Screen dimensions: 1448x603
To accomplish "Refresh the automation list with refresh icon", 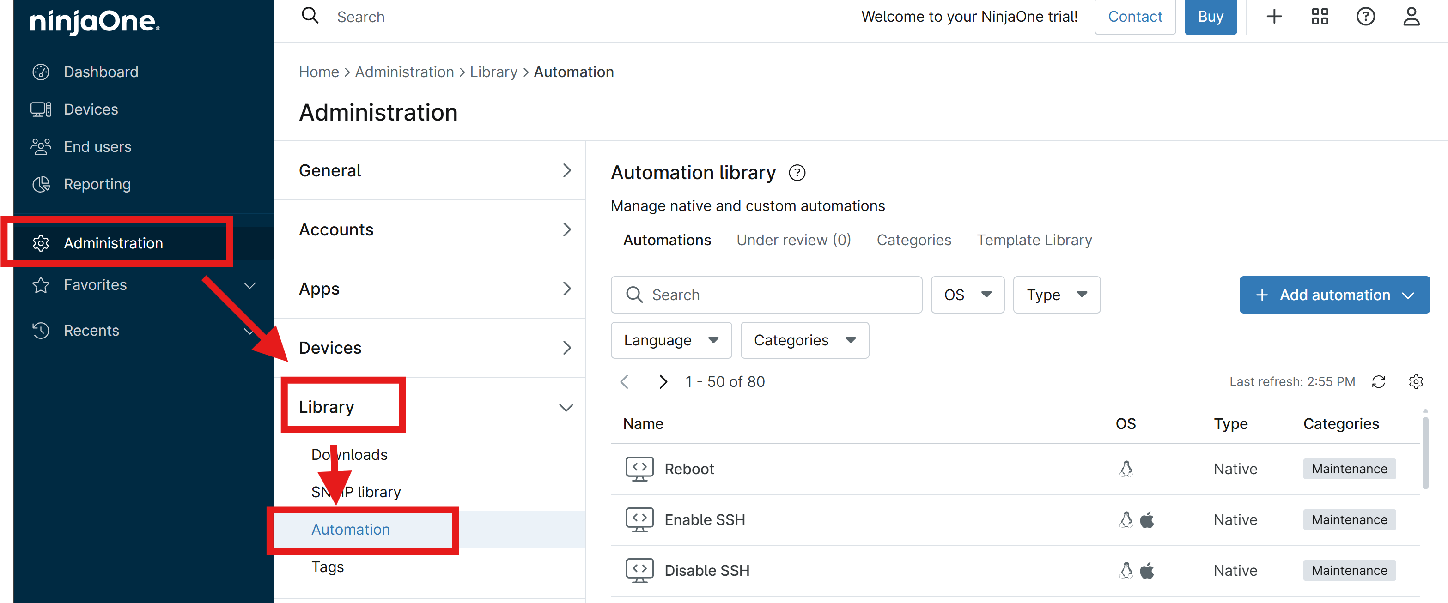I will [1378, 382].
